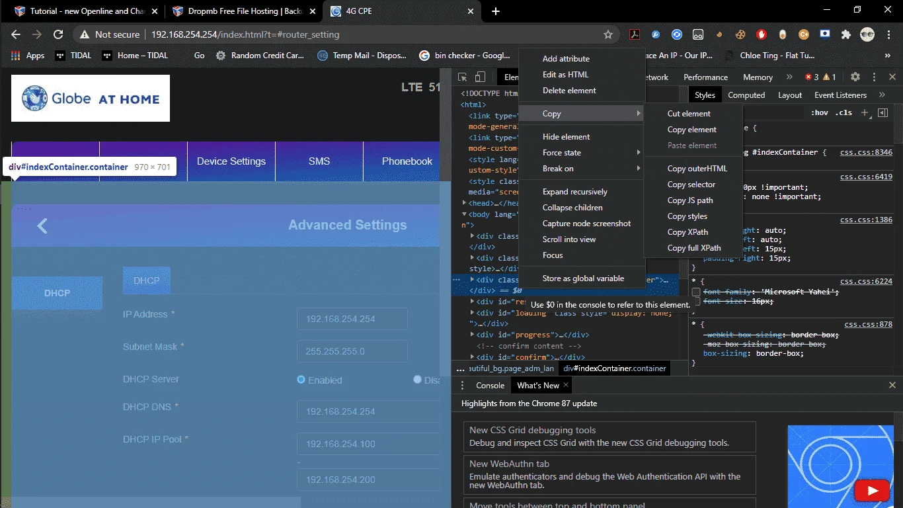The image size is (903, 508).
Task: Toggle the computed styles sidebar icon
Action: click(883, 113)
